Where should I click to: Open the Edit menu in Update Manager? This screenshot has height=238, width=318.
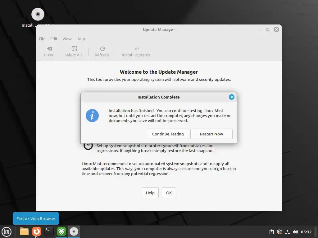[x=54, y=39]
